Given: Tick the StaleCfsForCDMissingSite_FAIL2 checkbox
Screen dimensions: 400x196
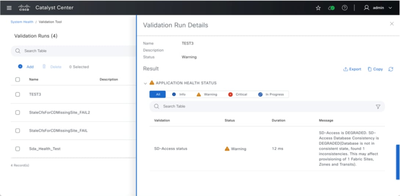Looking at the screenshot, I should pos(18,113).
